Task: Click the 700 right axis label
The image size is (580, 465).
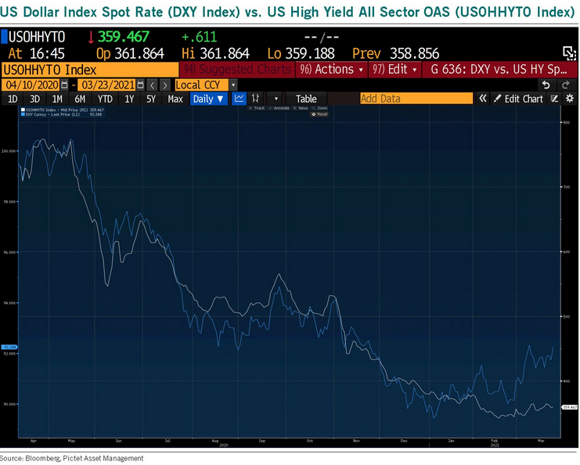Action: point(567,187)
